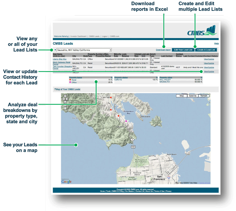Click the map's Terms of Use link
Viewport: 236px width, 211px height.
click(204, 183)
